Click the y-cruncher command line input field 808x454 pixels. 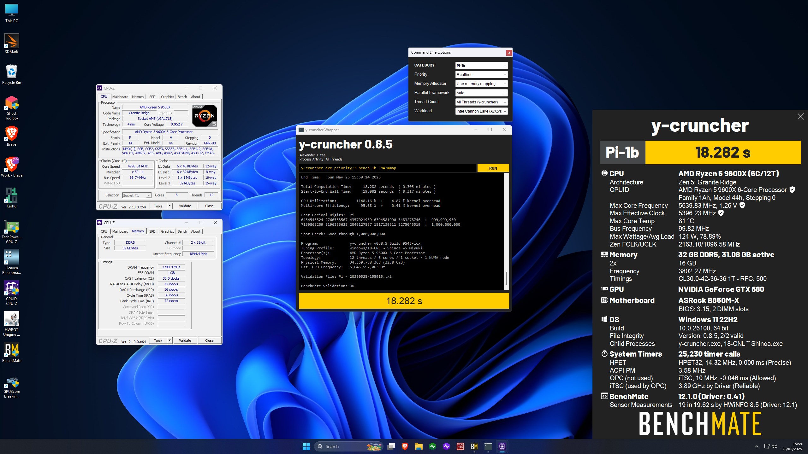387,168
